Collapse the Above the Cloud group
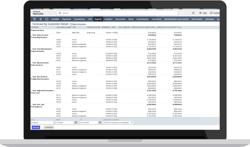 click(x=31, y=30)
